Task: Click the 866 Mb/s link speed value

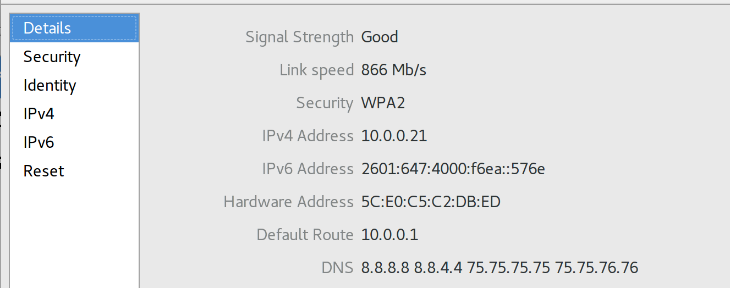Action: pyautogui.click(x=394, y=70)
